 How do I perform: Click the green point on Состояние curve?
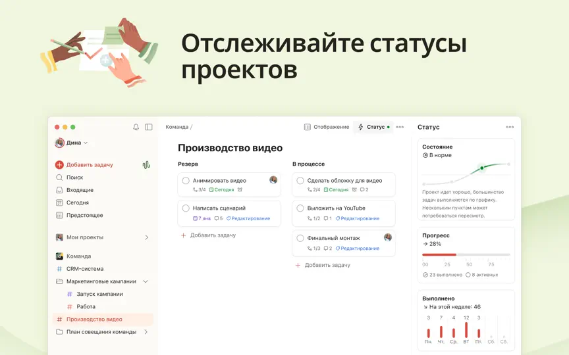click(x=481, y=168)
